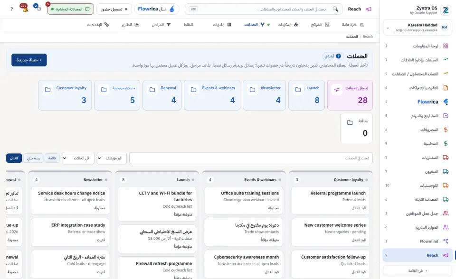Open the notifications bell icon
This screenshot has width=456, height=279.
click(x=24, y=9)
